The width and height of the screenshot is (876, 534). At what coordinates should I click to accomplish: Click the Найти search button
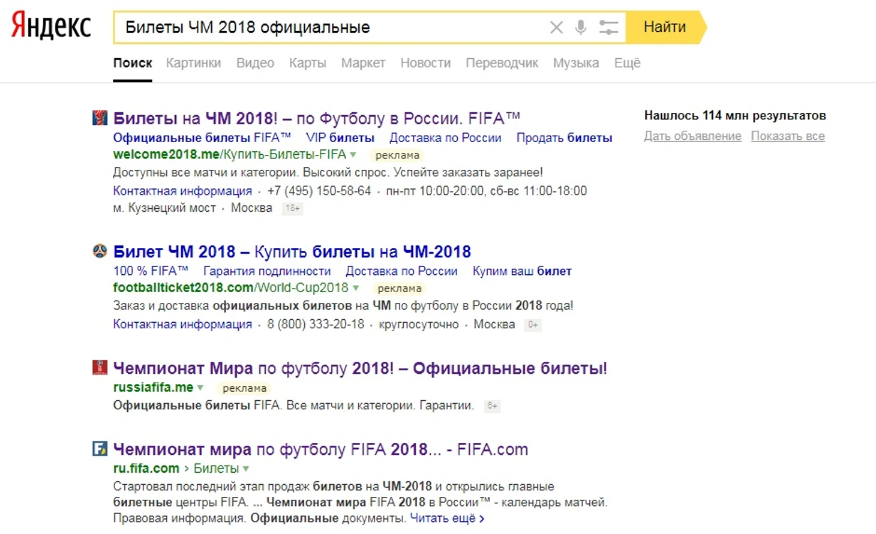(665, 27)
